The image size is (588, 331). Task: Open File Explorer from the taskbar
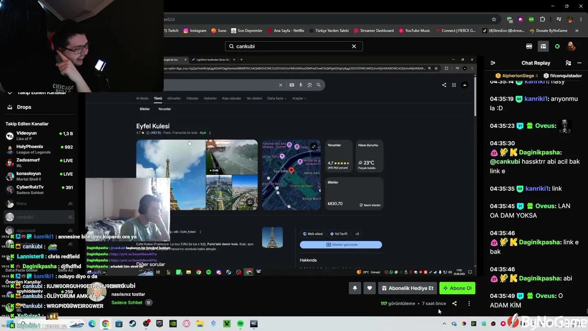click(x=200, y=324)
